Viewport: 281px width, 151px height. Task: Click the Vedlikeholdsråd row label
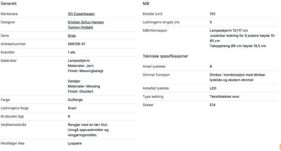click(13, 125)
